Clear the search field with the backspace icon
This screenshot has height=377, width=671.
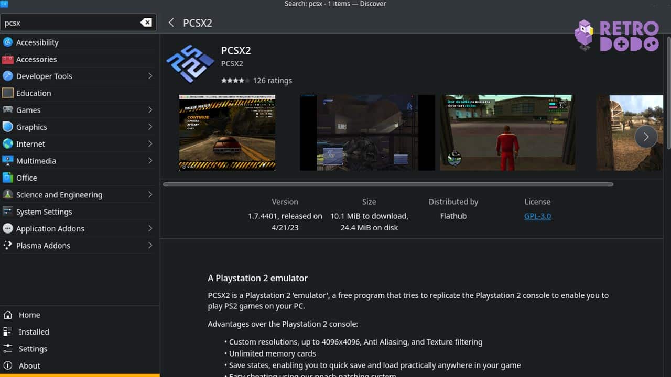[146, 23]
